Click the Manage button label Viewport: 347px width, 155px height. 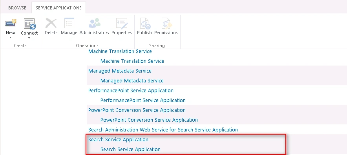coord(69,33)
